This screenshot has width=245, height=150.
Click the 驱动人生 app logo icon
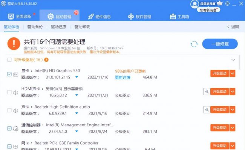point(3,3)
